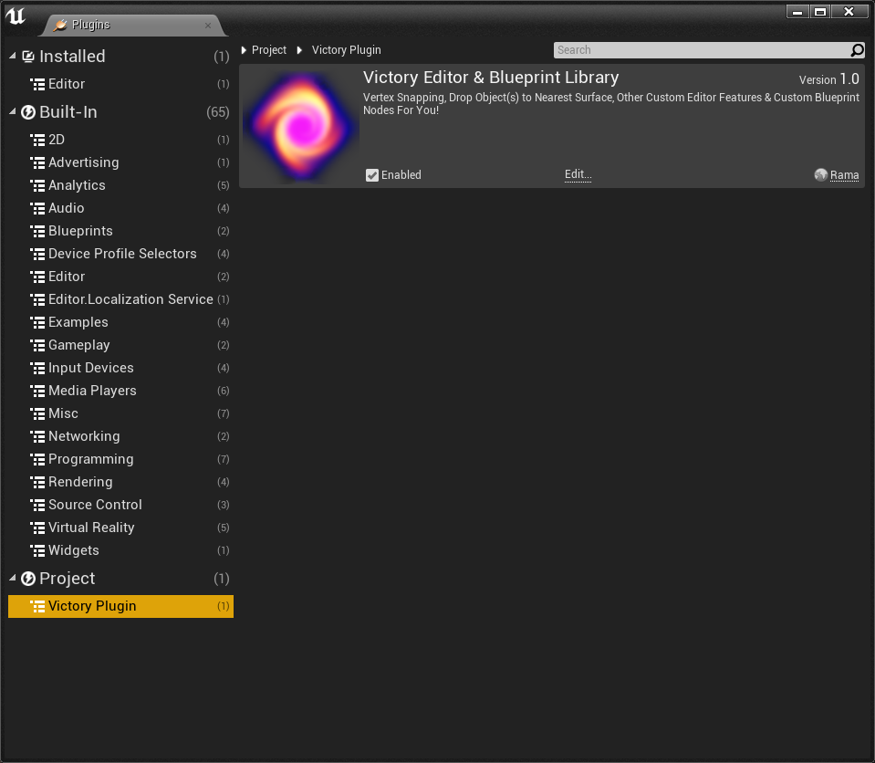The width and height of the screenshot is (875, 763).
Task: Click the list icon beside Advertising
Action: coord(37,163)
